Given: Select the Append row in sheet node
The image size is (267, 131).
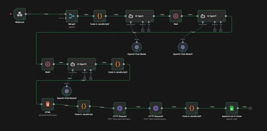Looking at the screenshot, I should pyautogui.click(x=232, y=108).
